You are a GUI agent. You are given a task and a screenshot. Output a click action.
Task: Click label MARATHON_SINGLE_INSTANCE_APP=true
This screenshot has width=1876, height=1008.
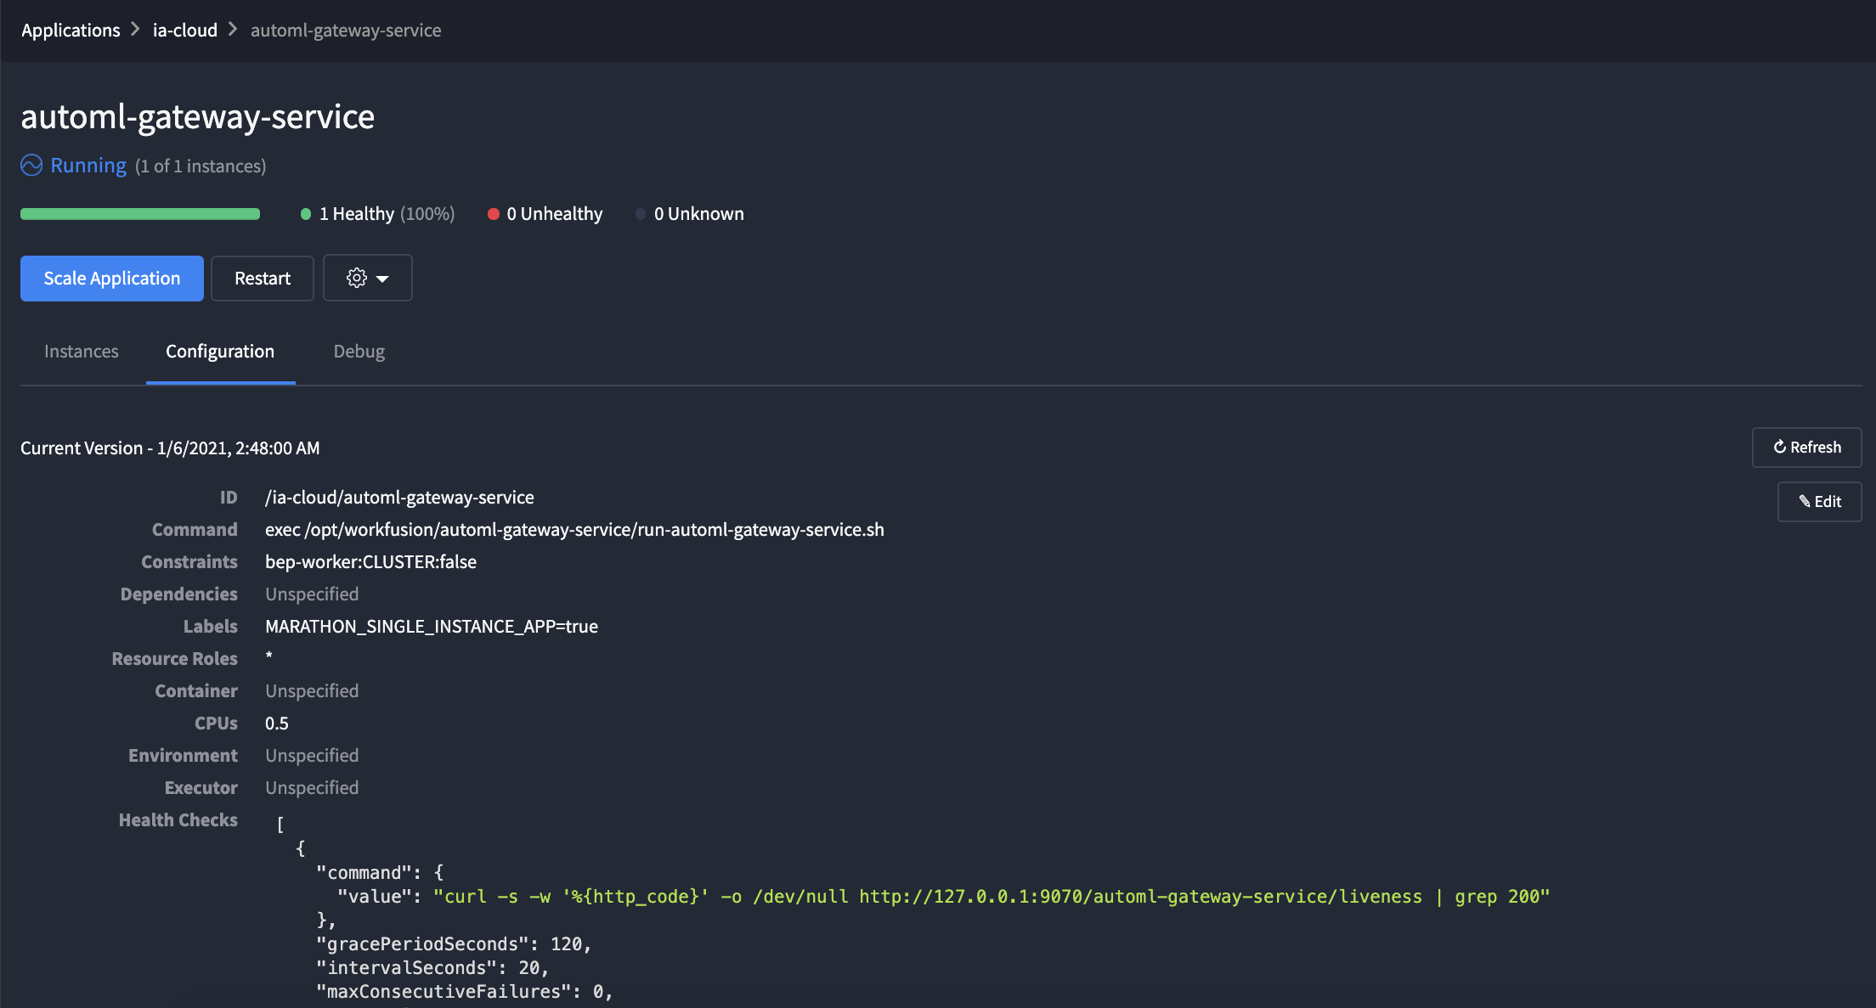432,626
